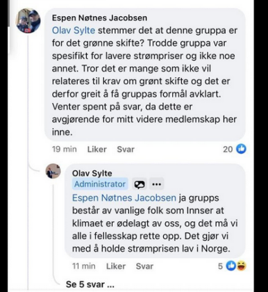
Task: Follow the blue 'Olav Sylte' mention link
Action: click(x=74, y=31)
